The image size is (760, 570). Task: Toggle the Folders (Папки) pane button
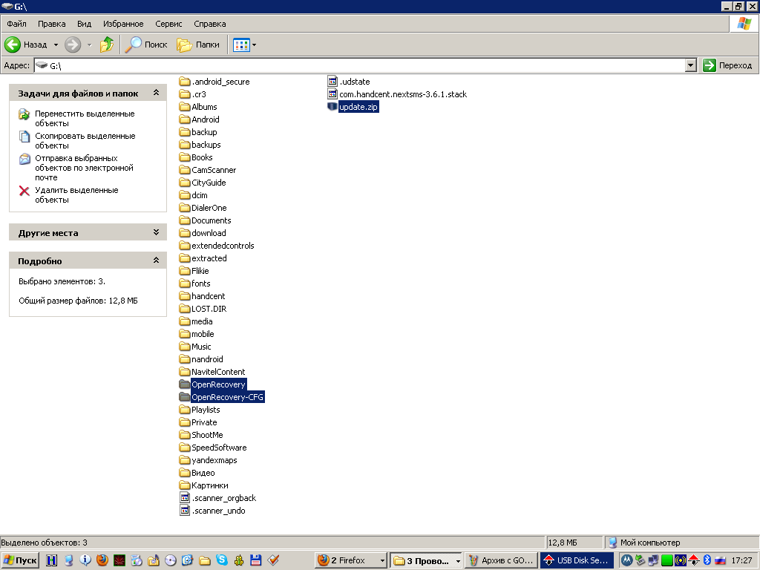[197, 45]
